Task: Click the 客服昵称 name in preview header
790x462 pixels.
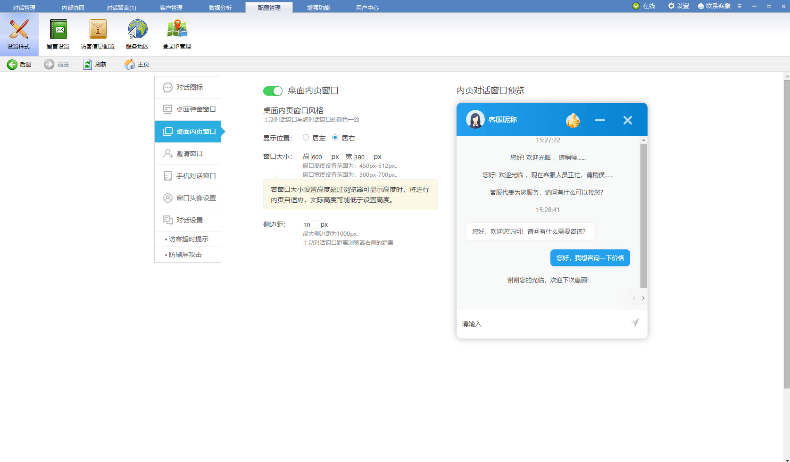Action: 503,120
